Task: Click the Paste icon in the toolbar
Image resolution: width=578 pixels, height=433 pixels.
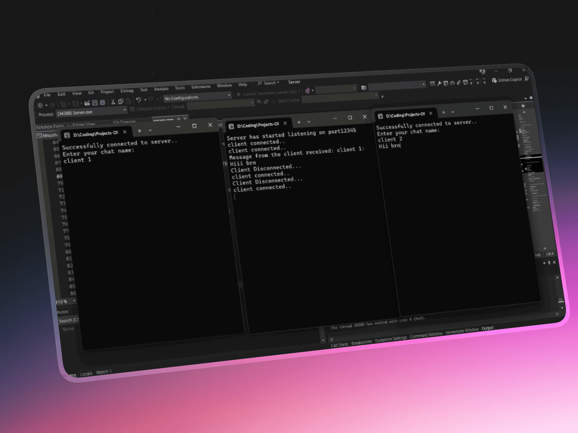Action: point(129,102)
